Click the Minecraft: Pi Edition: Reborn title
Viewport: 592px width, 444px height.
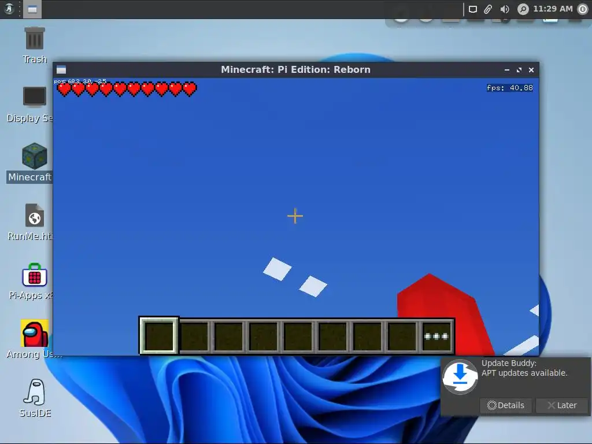[x=295, y=69]
